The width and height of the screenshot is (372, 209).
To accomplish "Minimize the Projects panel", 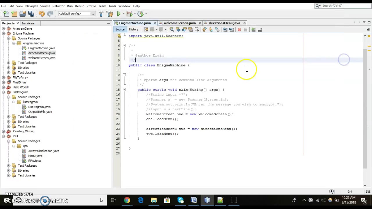I will click(109, 23).
